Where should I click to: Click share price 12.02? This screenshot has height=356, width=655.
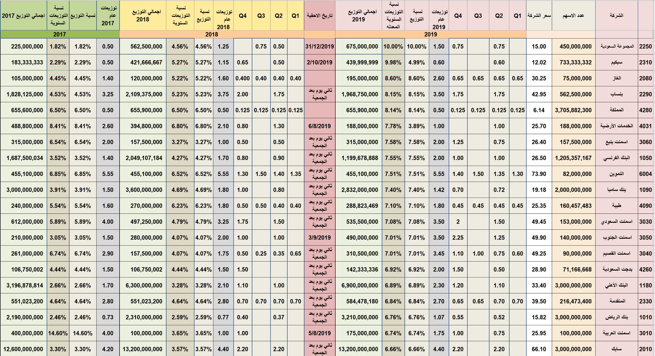[539, 62]
